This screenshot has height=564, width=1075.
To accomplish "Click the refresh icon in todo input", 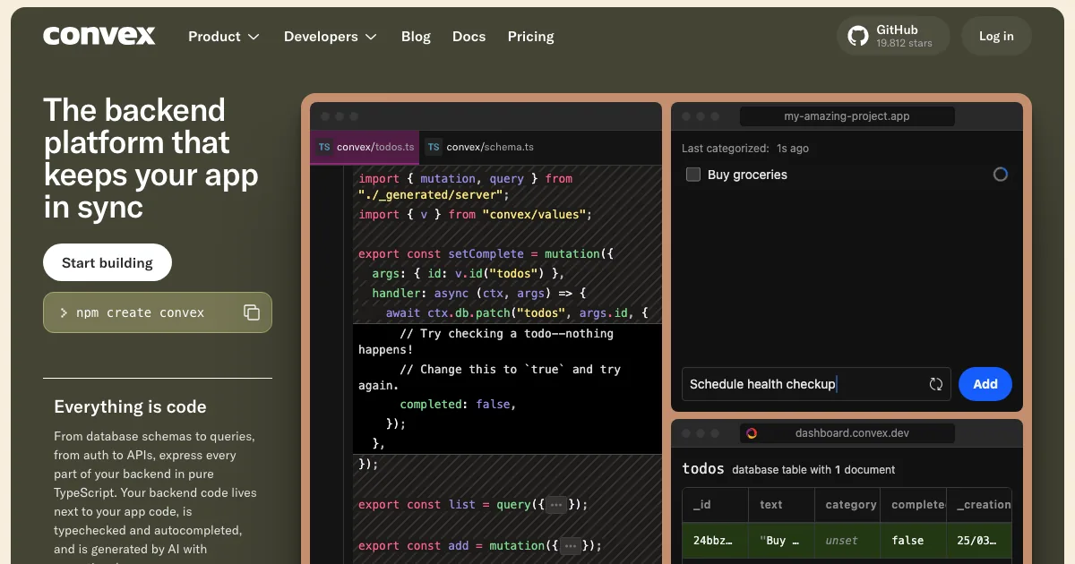I will pyautogui.click(x=936, y=384).
